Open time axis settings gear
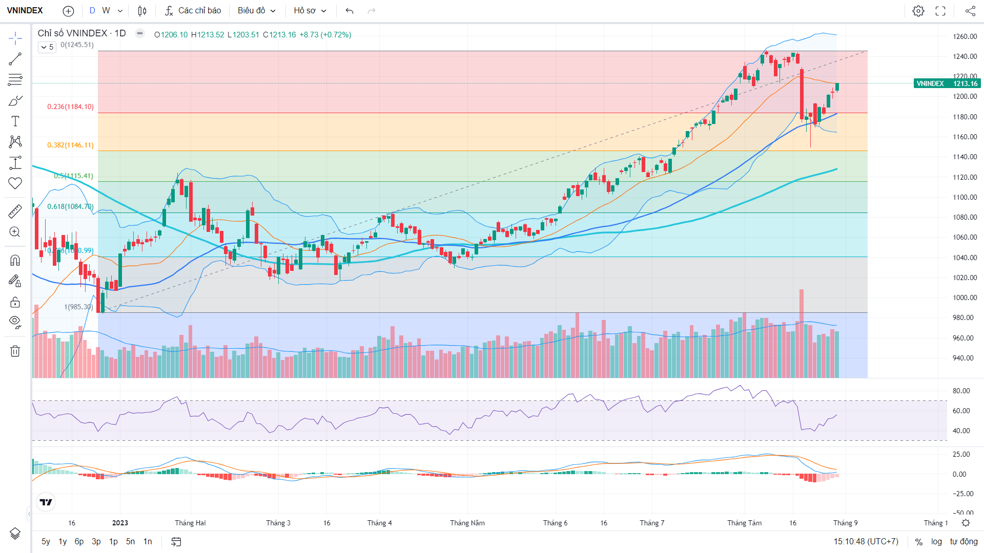This screenshot has width=984, height=553. click(x=966, y=523)
